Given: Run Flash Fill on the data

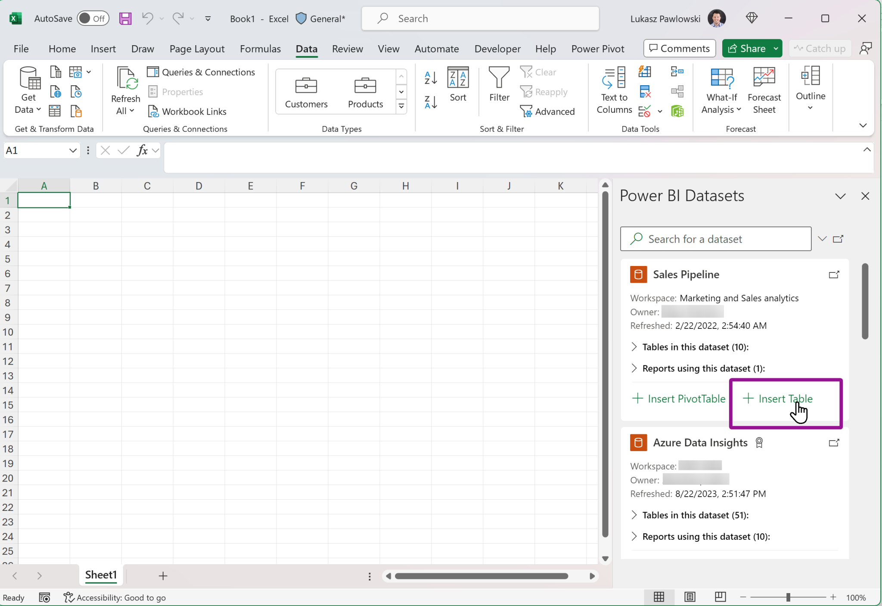Looking at the screenshot, I should [x=646, y=71].
